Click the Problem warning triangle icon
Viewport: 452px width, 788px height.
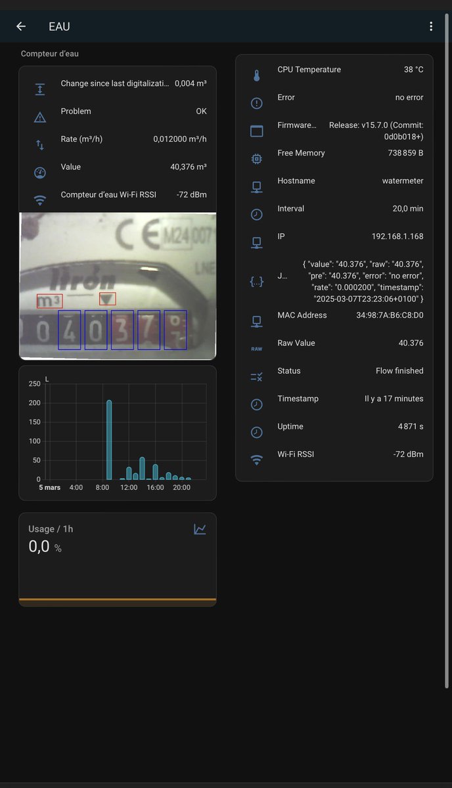40,118
